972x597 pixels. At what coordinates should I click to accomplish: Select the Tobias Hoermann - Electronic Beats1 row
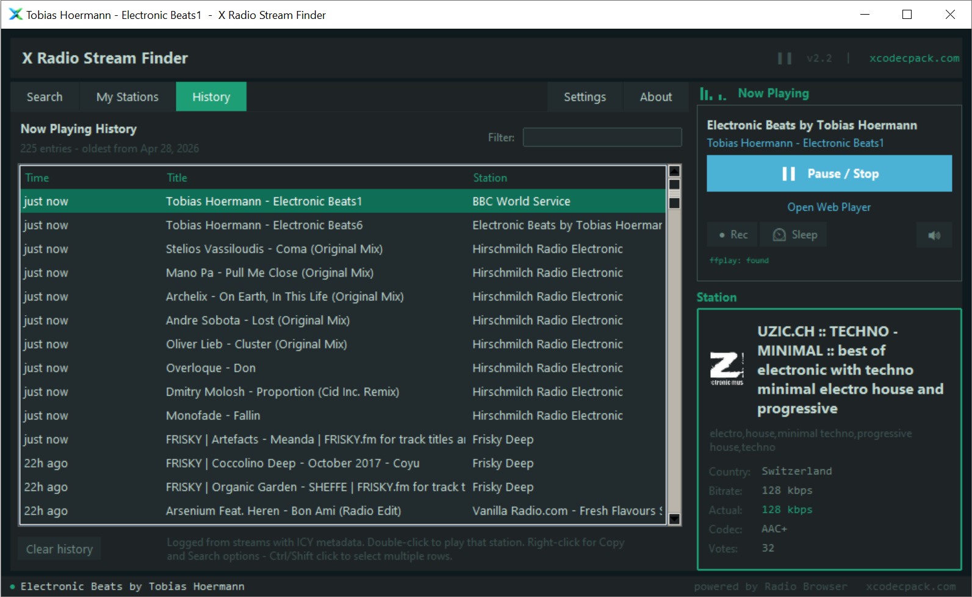tap(344, 201)
